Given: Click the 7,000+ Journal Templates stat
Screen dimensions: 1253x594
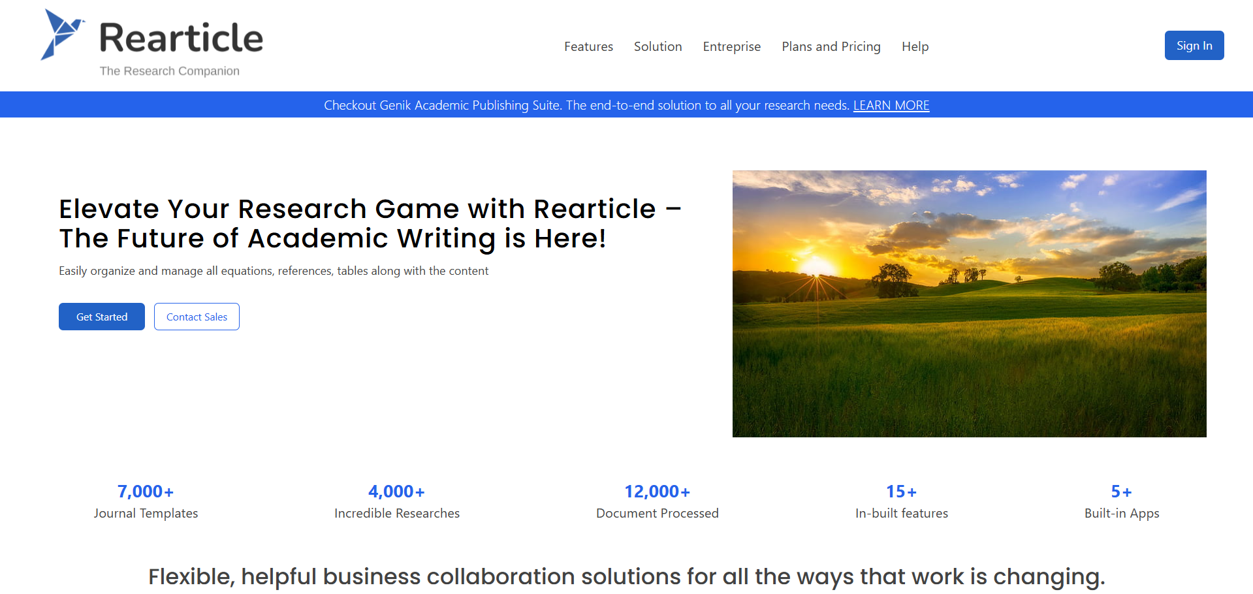Looking at the screenshot, I should click(x=146, y=501).
